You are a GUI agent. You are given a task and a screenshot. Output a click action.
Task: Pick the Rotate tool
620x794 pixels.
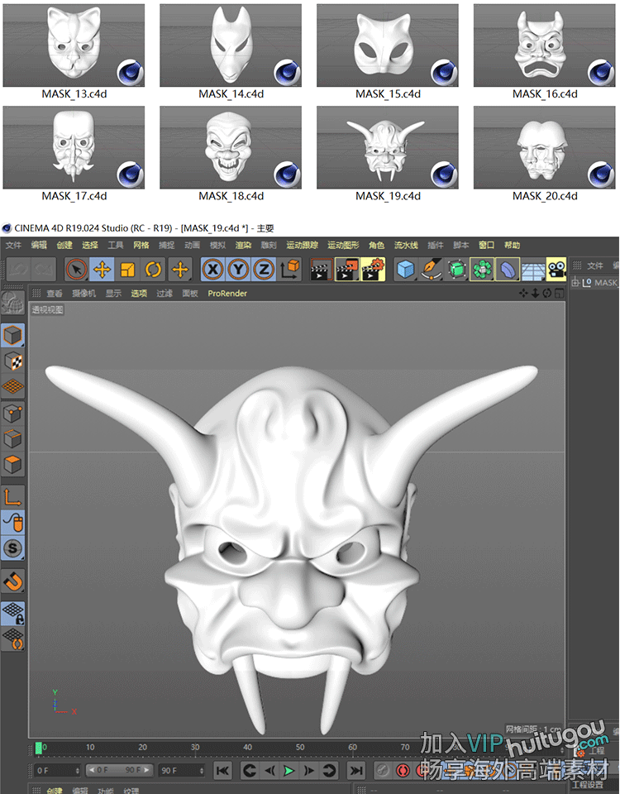(x=153, y=270)
